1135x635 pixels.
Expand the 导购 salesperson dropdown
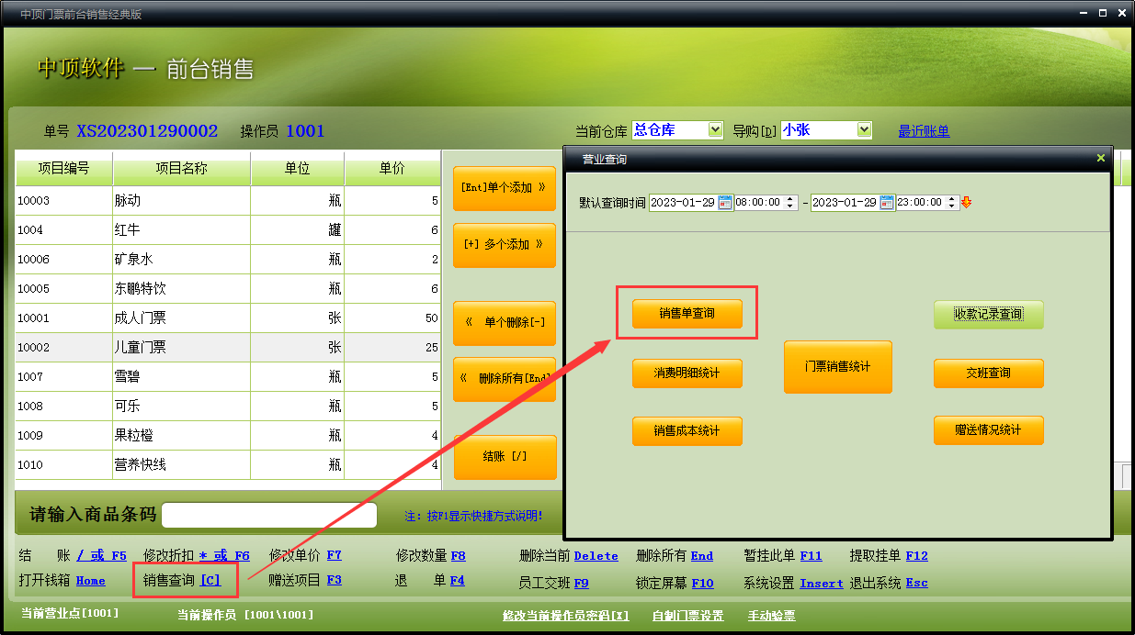864,130
